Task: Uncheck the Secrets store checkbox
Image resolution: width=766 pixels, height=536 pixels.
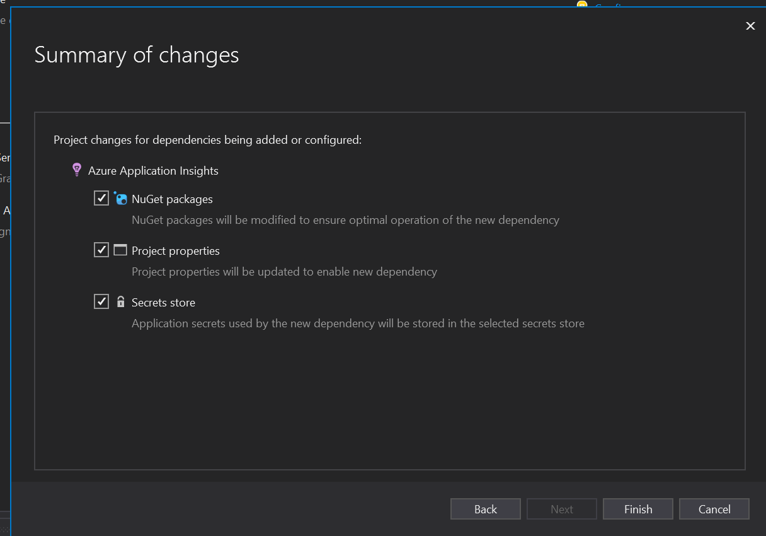Action: pos(101,301)
